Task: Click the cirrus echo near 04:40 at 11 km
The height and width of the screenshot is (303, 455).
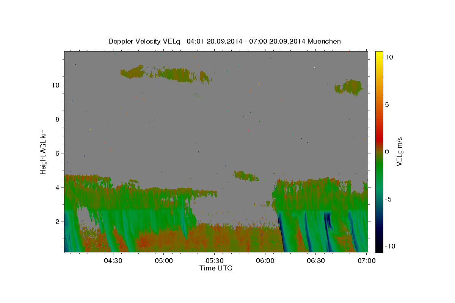Action: pos(132,72)
